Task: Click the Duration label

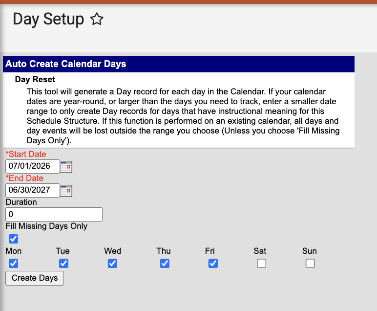Action: [21, 202]
